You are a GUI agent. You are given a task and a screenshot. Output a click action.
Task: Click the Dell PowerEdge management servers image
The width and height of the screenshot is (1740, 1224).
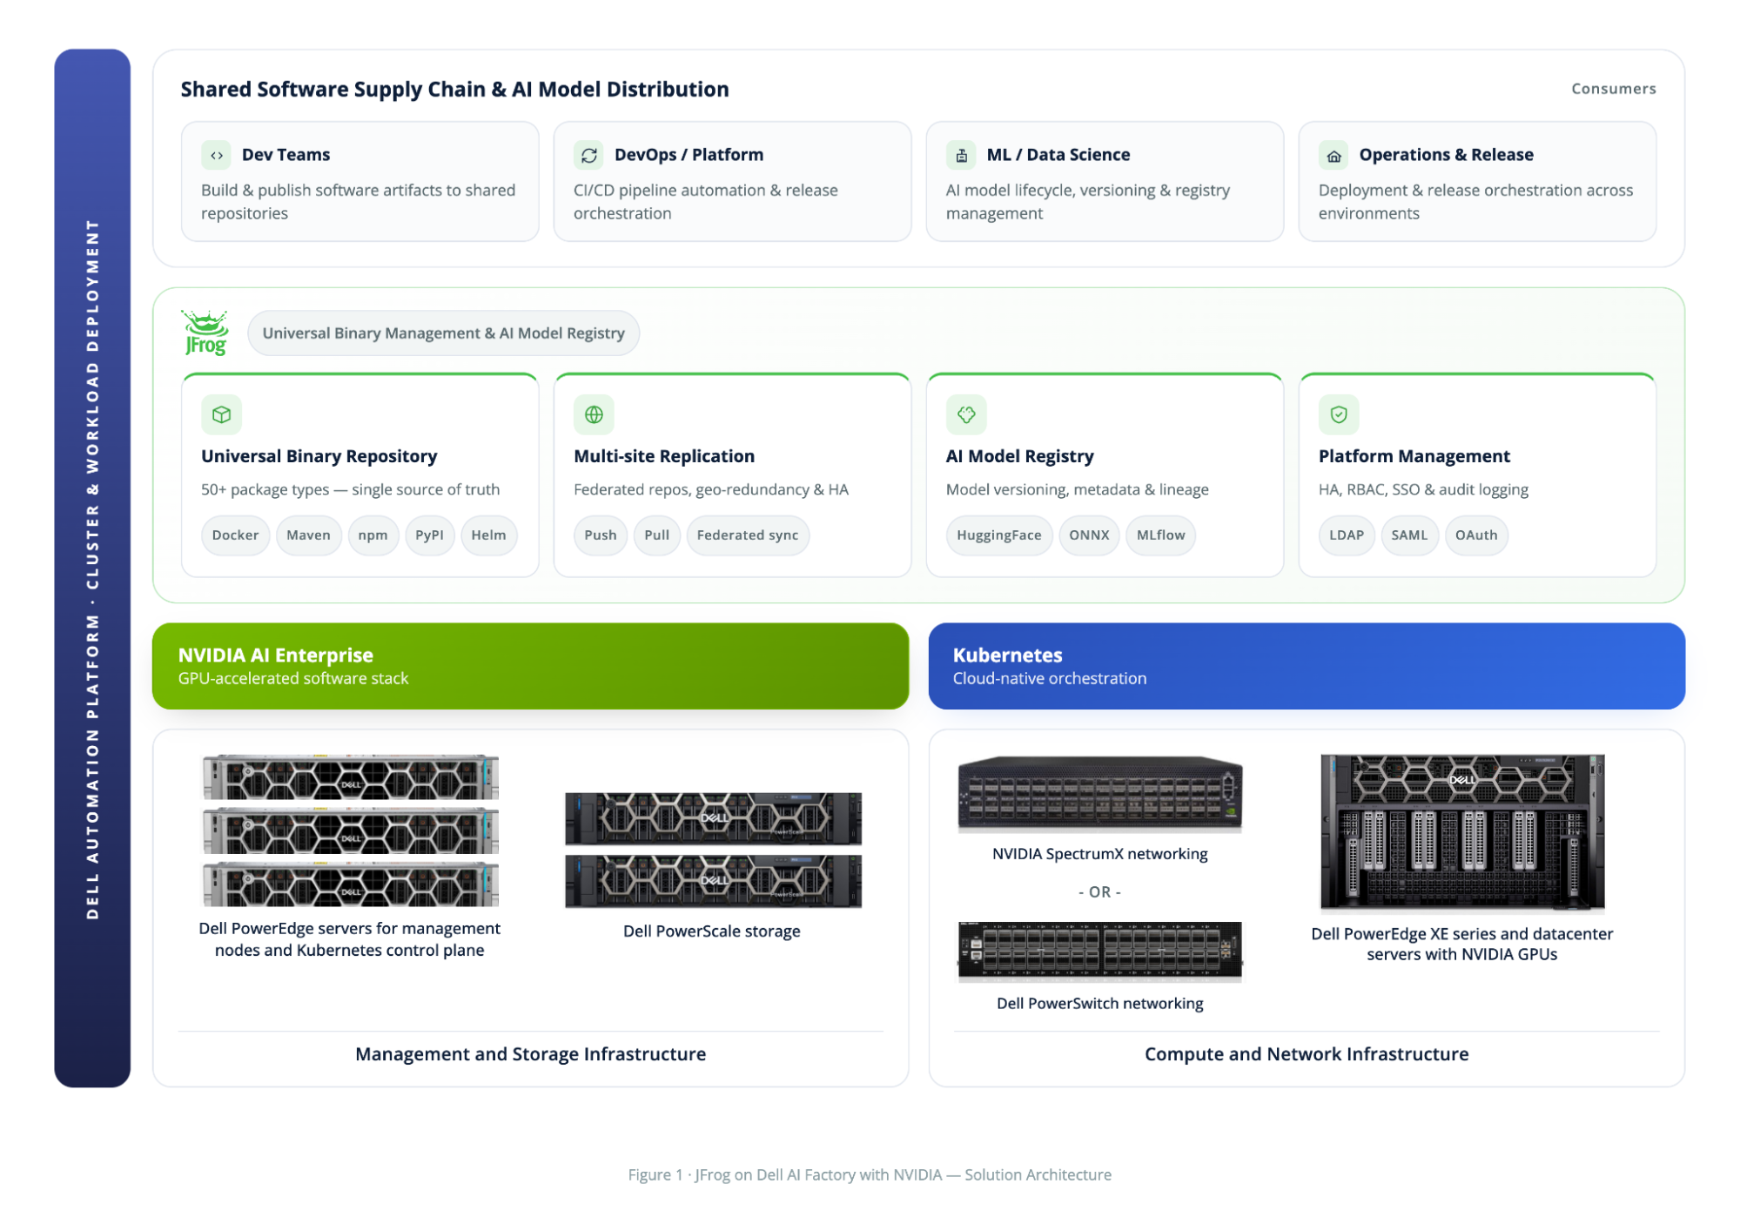pos(351,831)
